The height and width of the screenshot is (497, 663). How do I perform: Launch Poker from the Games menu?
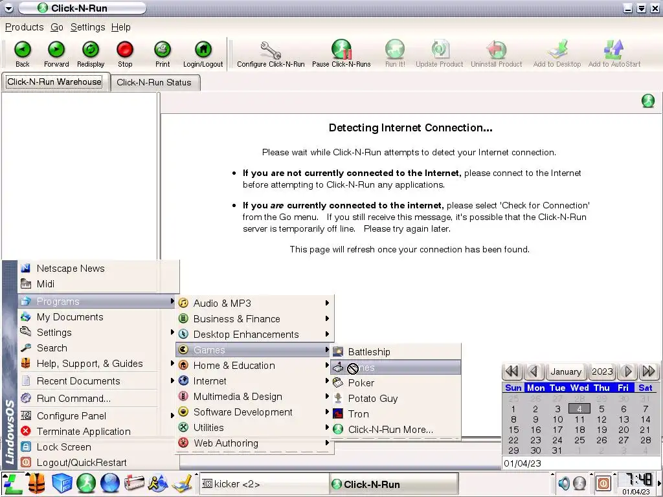(x=396, y=383)
